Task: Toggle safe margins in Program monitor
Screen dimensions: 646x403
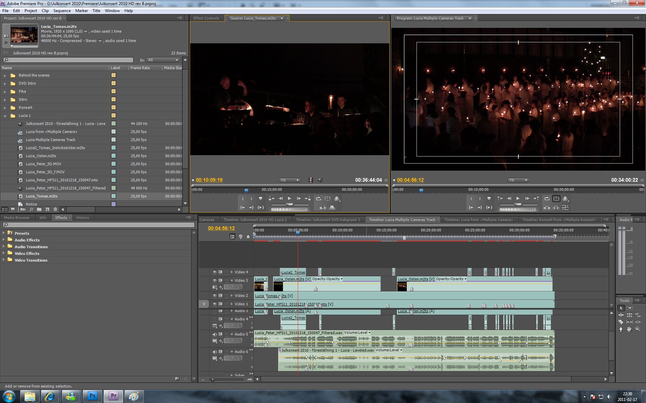Action: click(x=556, y=198)
